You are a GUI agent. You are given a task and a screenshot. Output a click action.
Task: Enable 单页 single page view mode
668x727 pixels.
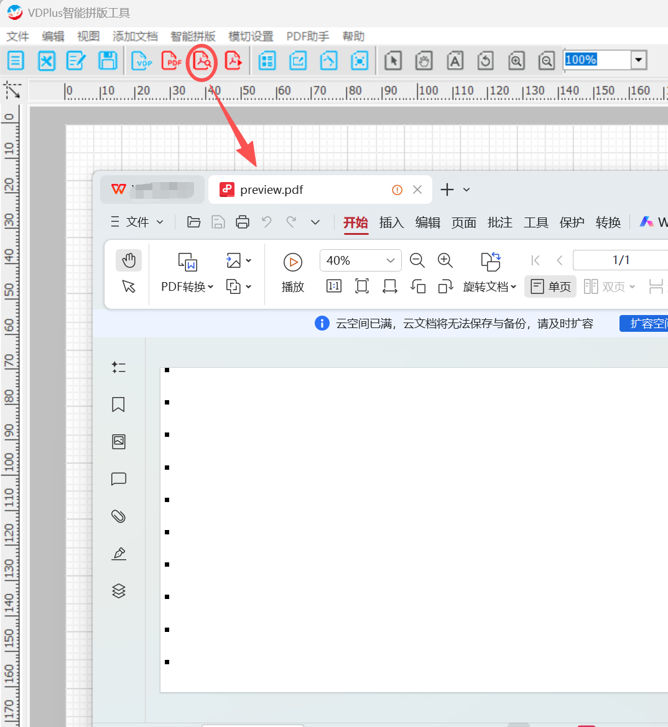point(550,286)
